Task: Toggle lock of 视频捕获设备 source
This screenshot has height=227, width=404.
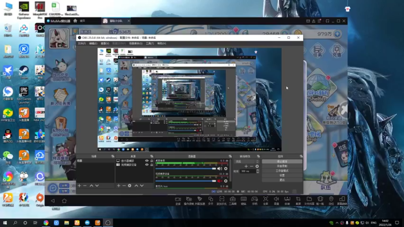Action: (151, 165)
